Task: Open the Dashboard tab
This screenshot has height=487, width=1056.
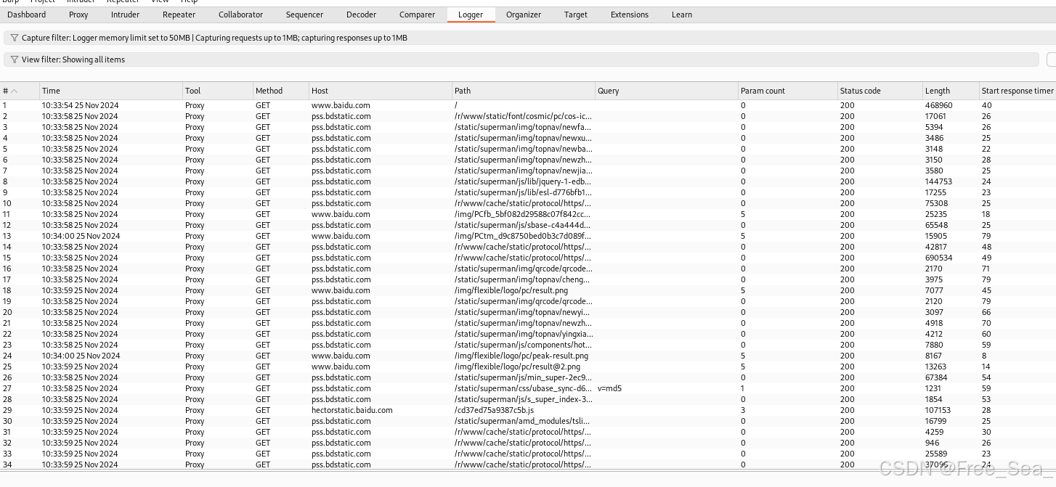Action: [x=27, y=15]
